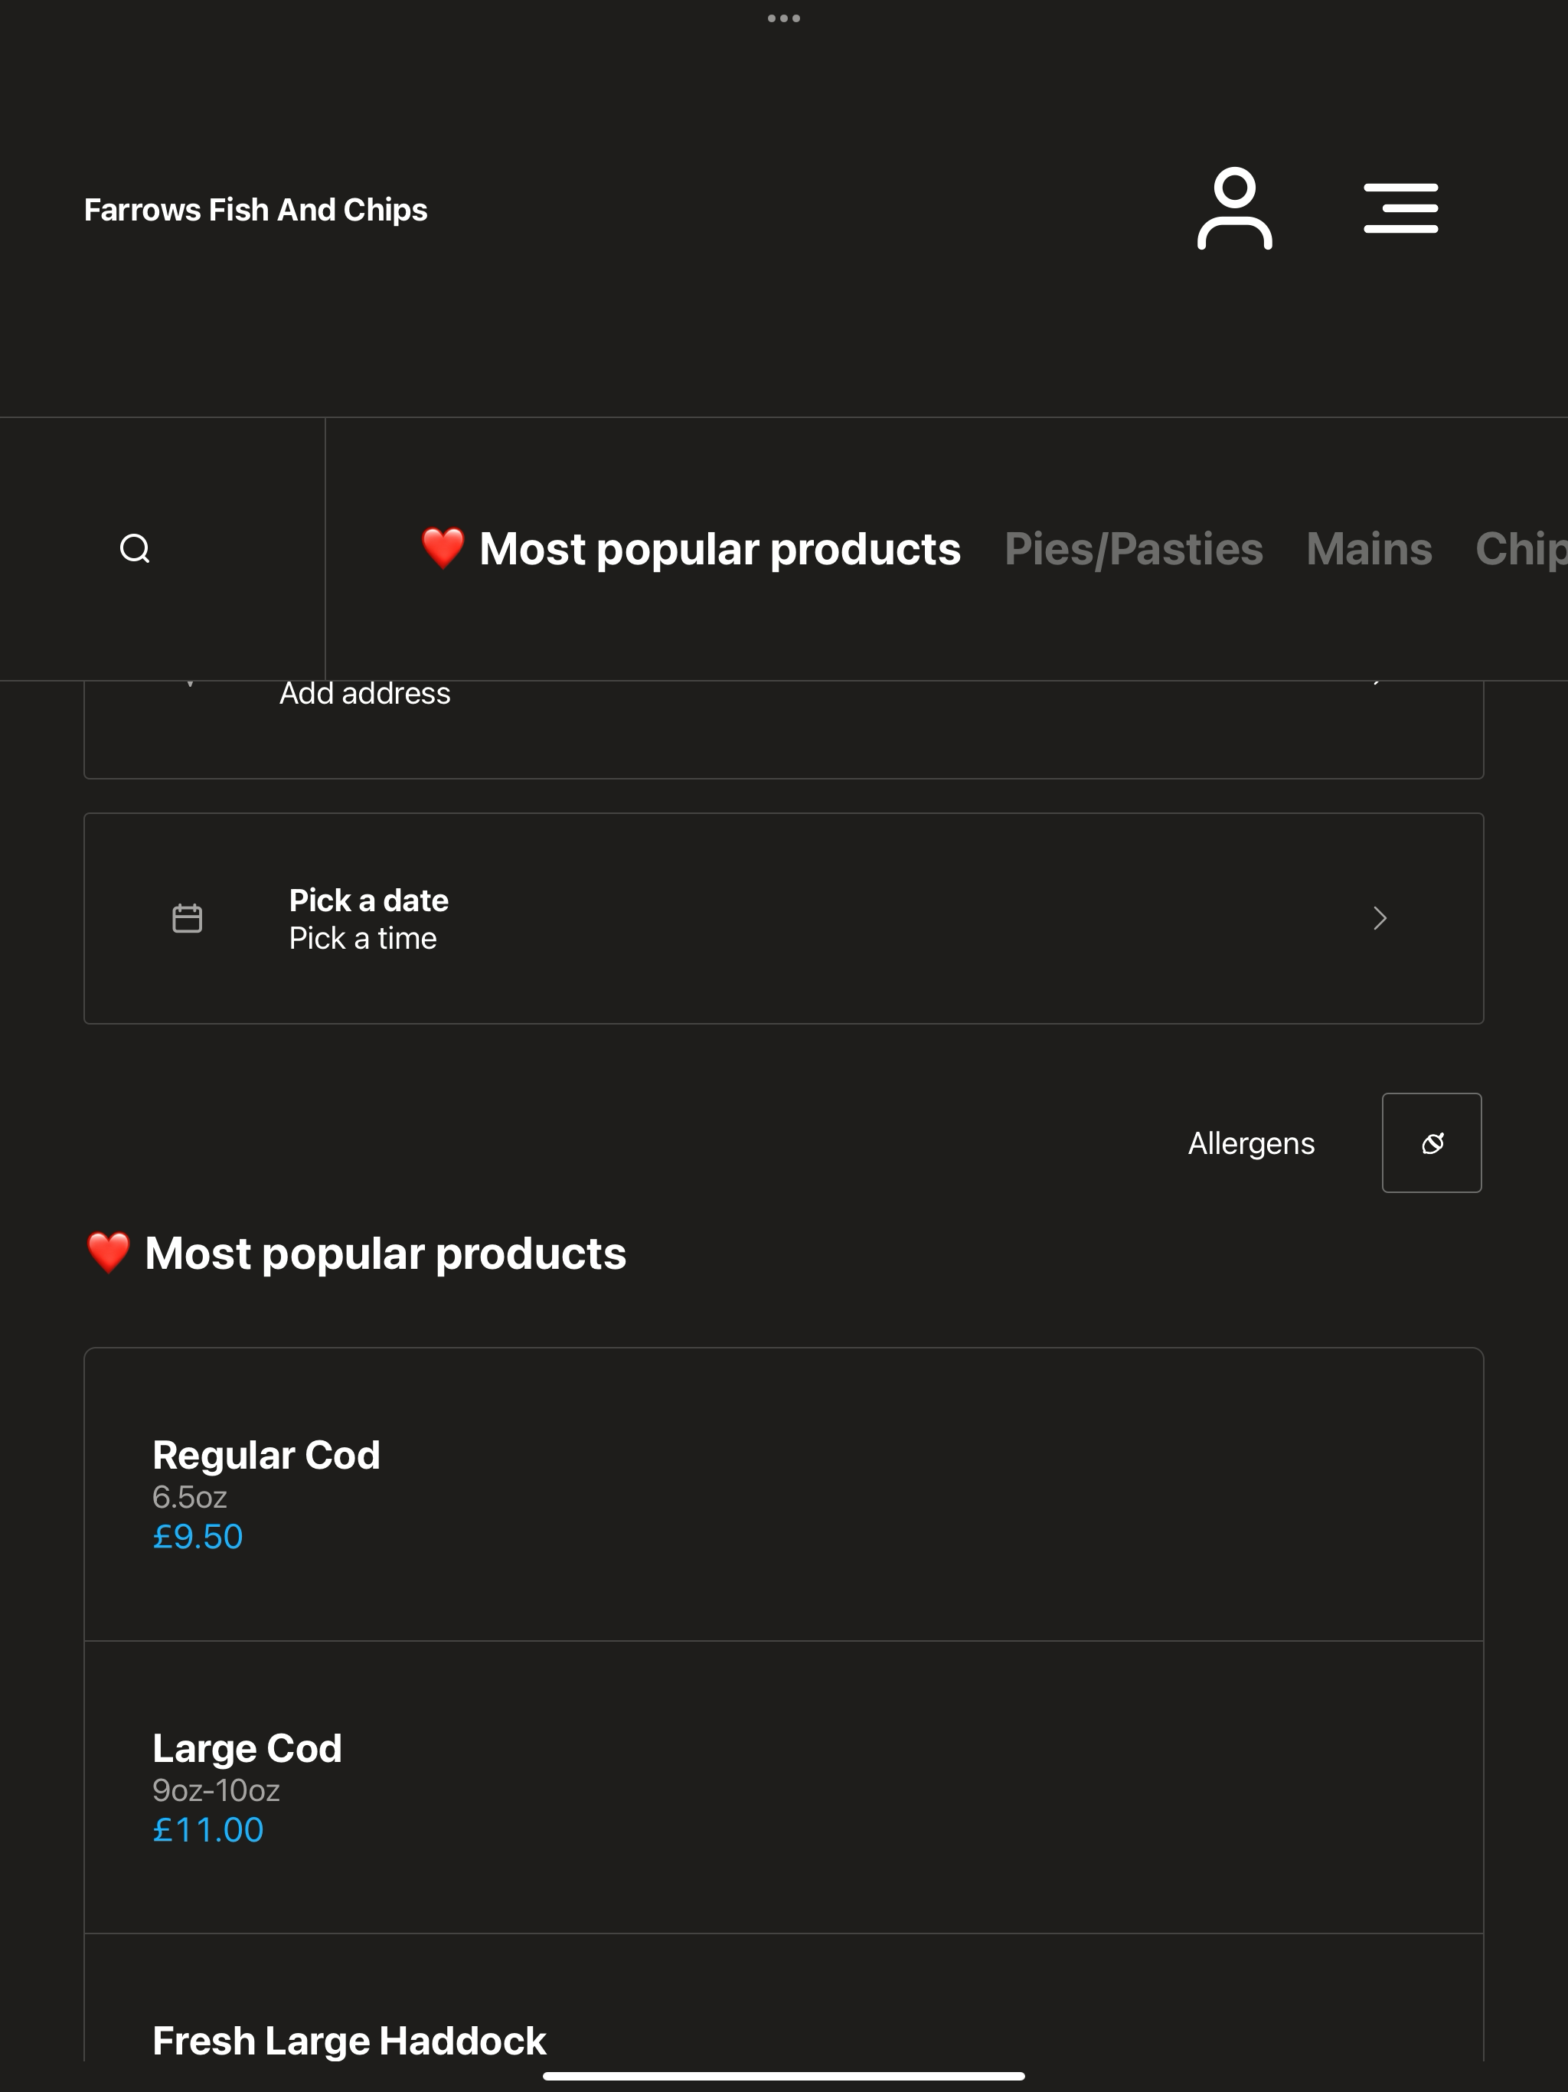Open the Chips category tab
1568x2092 pixels.
coord(1521,550)
